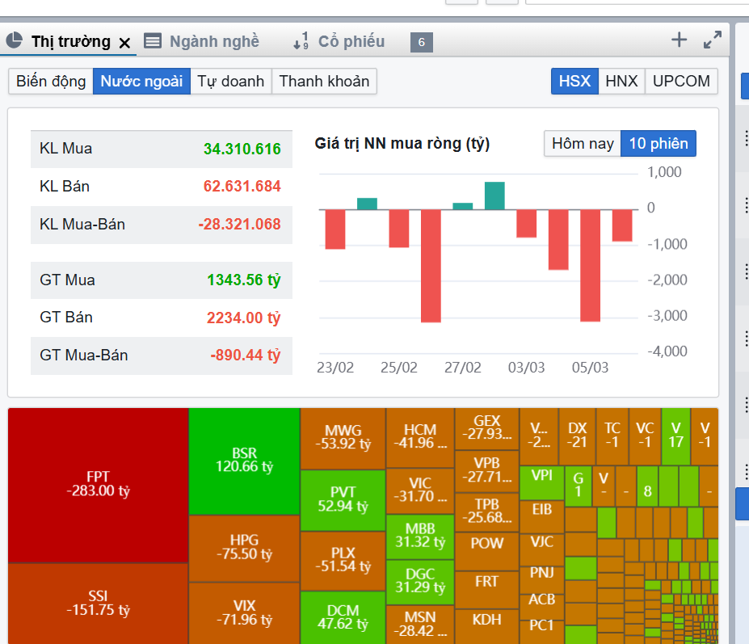
Task: Click the green V 17 treemap tile
Action: click(x=675, y=436)
